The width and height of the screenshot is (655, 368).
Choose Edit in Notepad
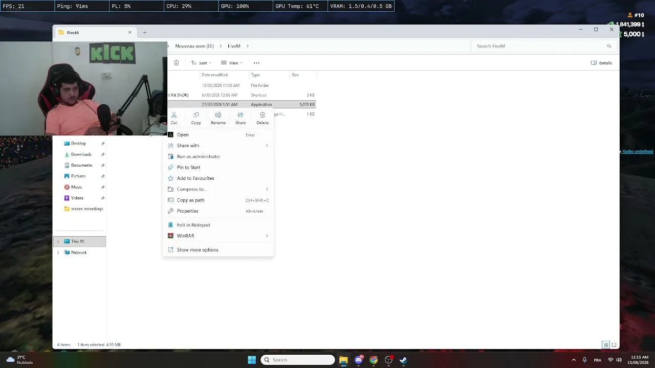point(218,225)
